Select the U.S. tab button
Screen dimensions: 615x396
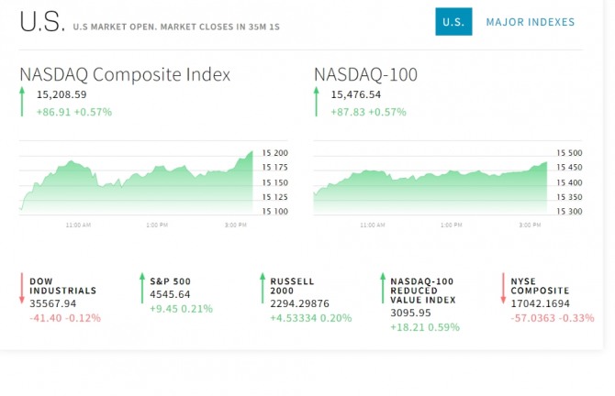(x=453, y=22)
